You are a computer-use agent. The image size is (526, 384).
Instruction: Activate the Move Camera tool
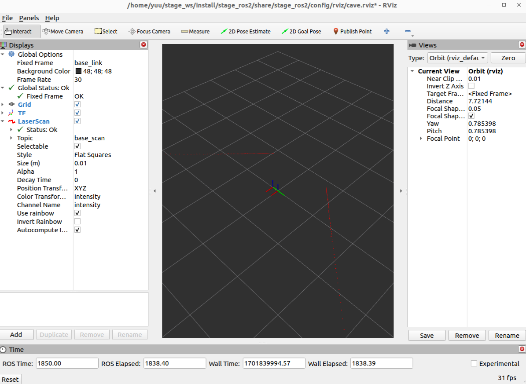[x=63, y=31]
